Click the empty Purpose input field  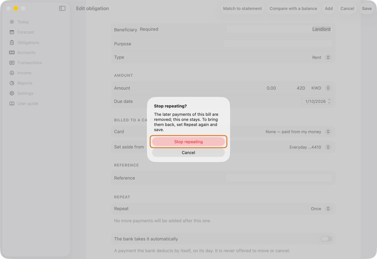point(278,44)
